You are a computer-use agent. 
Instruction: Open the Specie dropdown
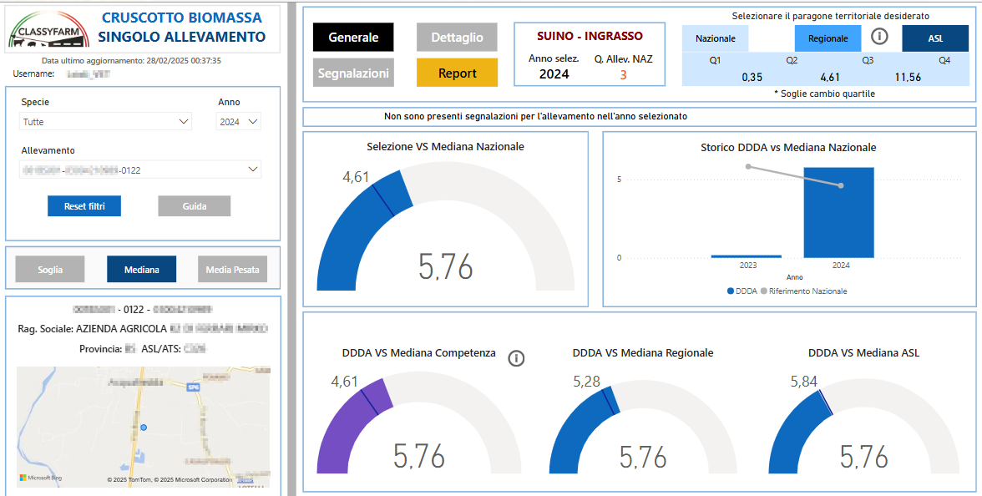[107, 122]
